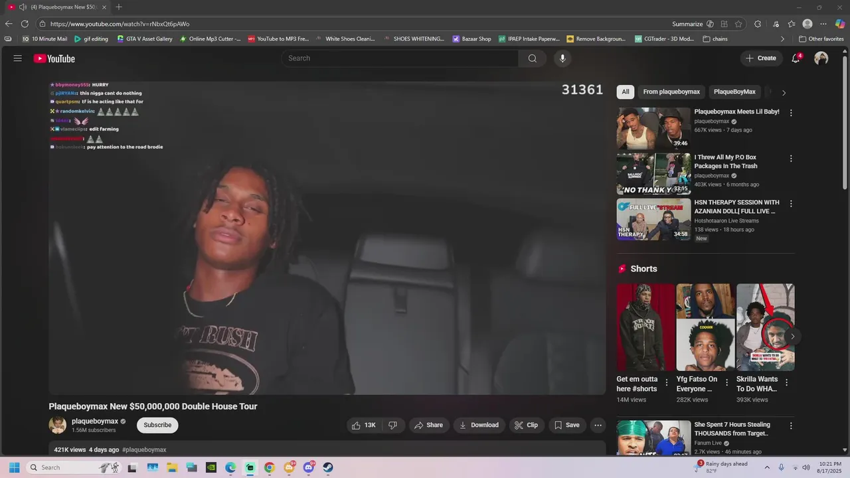Open 10 Minute Mail bookmark
The width and height of the screenshot is (850, 478).
click(x=44, y=39)
